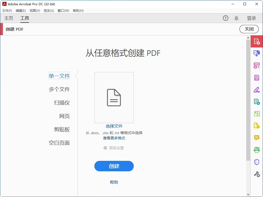Image resolution: width=263 pixels, height=197 pixels.
Task: Open the 窗口 menu
Action: click(63, 10)
